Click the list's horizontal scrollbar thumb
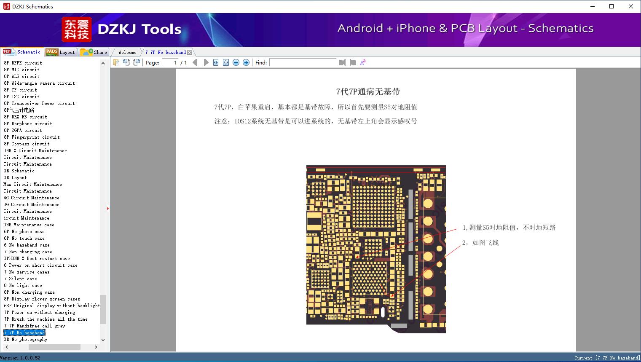Image resolution: width=641 pixels, height=362 pixels. pyautogui.click(x=54, y=347)
